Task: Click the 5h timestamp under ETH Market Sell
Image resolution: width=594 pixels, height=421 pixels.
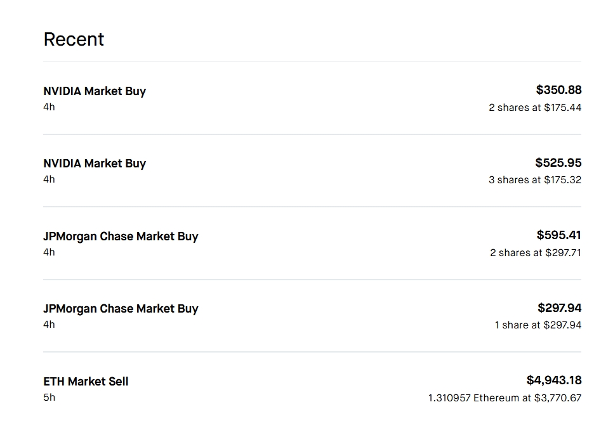Action: tap(49, 398)
